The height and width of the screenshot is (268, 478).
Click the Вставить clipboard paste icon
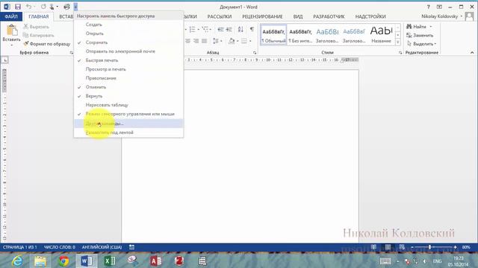click(12, 30)
